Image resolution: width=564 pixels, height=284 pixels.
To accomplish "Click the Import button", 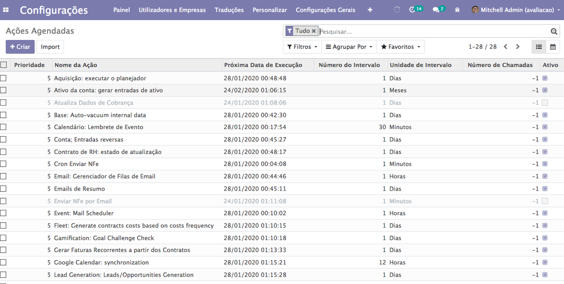I will (50, 47).
